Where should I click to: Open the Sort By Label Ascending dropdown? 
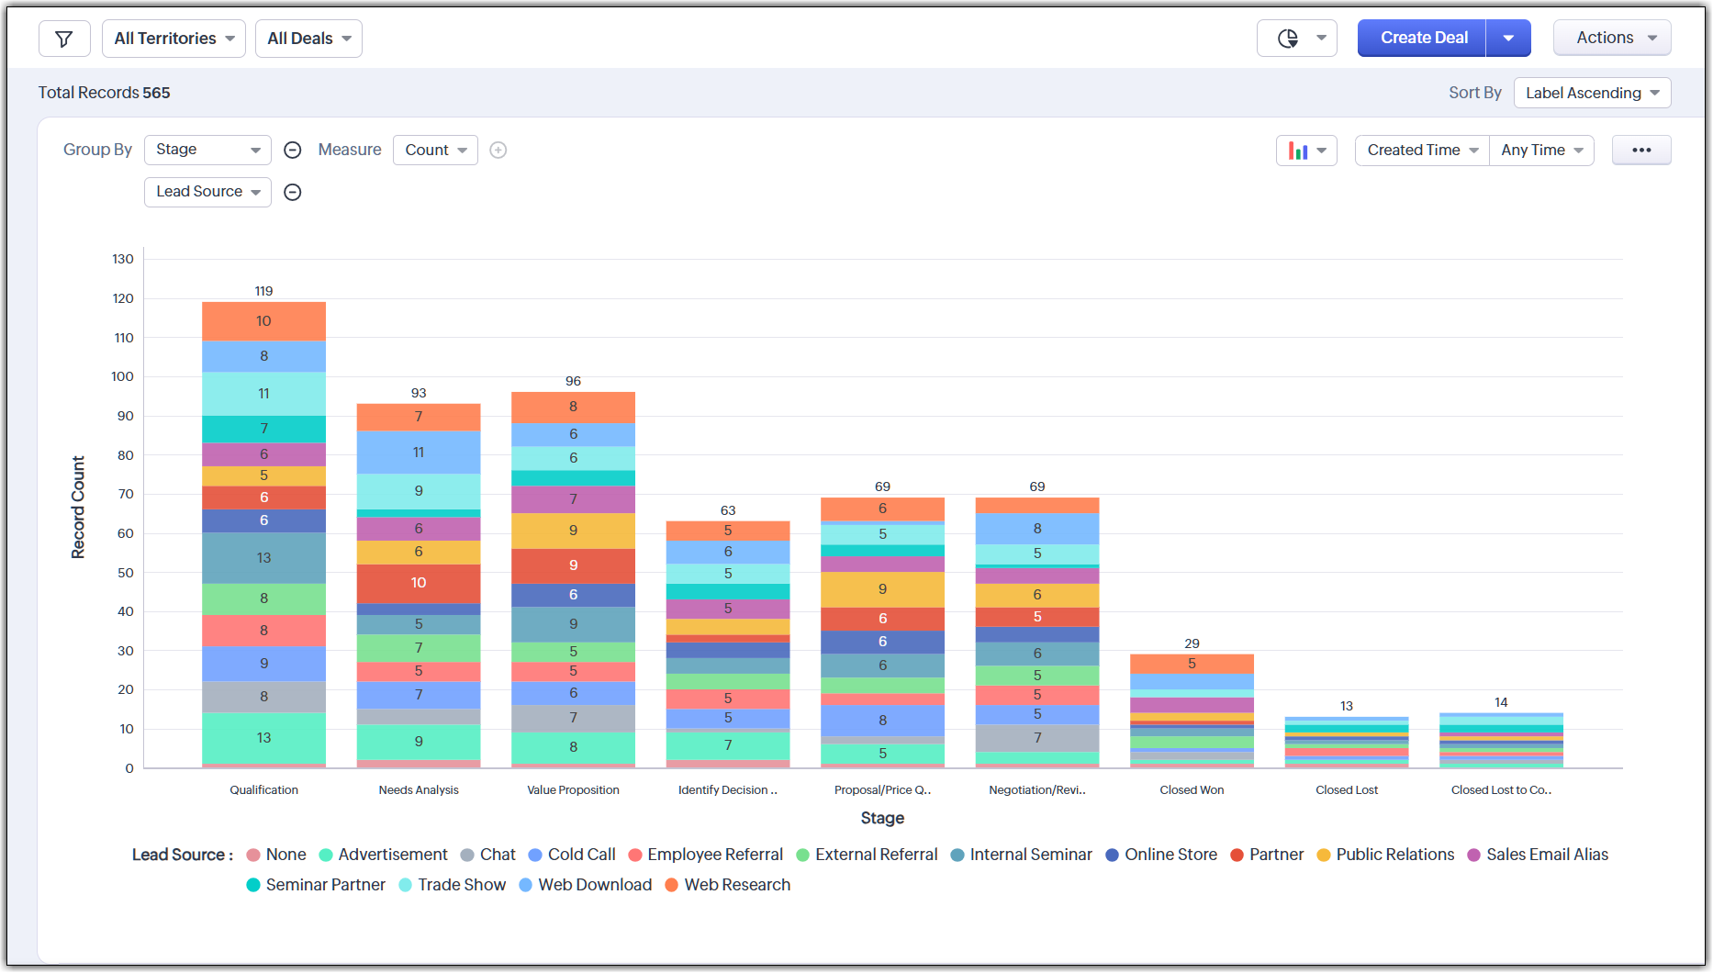tap(1591, 93)
